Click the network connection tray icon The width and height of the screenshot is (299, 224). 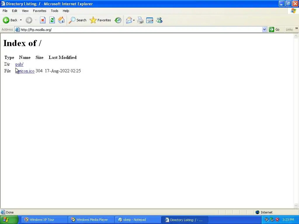[x=272, y=220]
